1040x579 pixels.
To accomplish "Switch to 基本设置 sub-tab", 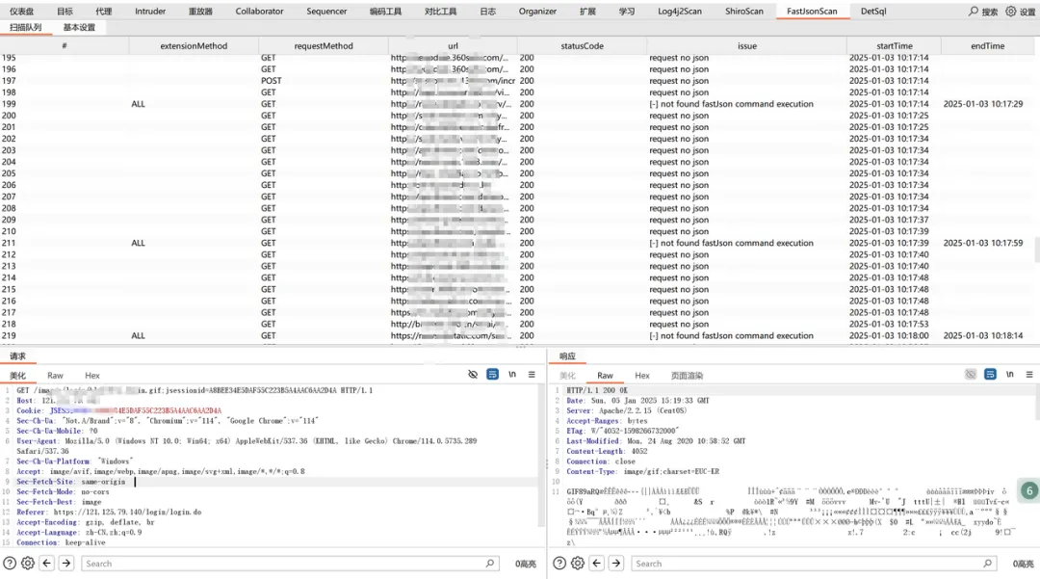I will click(x=79, y=27).
